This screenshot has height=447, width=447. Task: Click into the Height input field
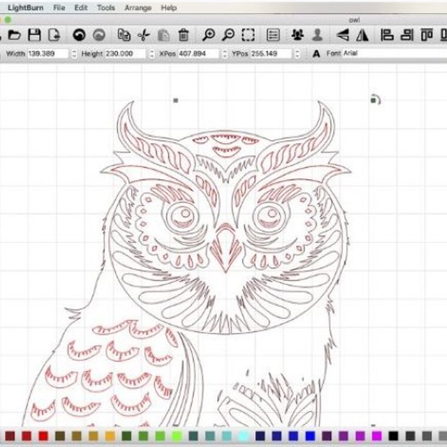[124, 54]
